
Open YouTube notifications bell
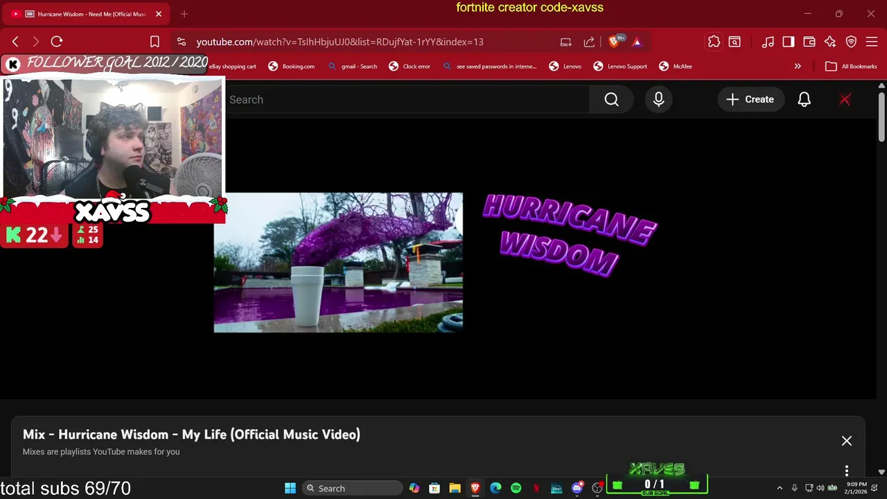[804, 100]
